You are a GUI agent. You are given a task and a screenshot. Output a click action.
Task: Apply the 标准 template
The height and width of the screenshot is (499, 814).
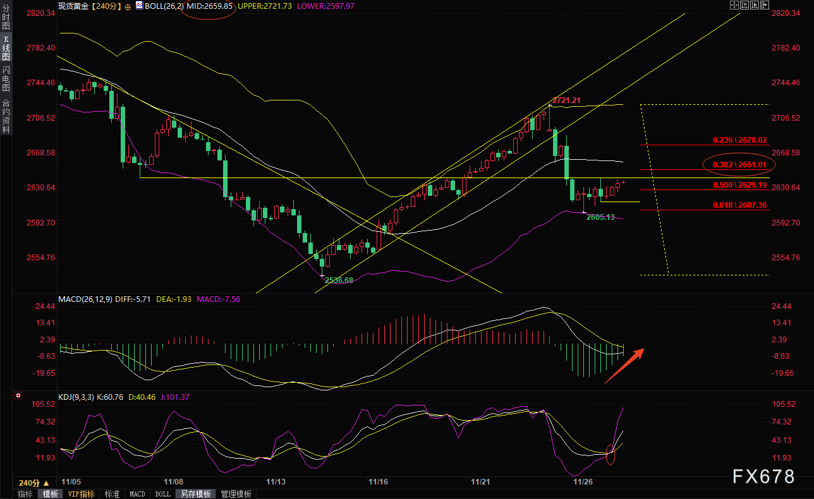click(x=112, y=494)
